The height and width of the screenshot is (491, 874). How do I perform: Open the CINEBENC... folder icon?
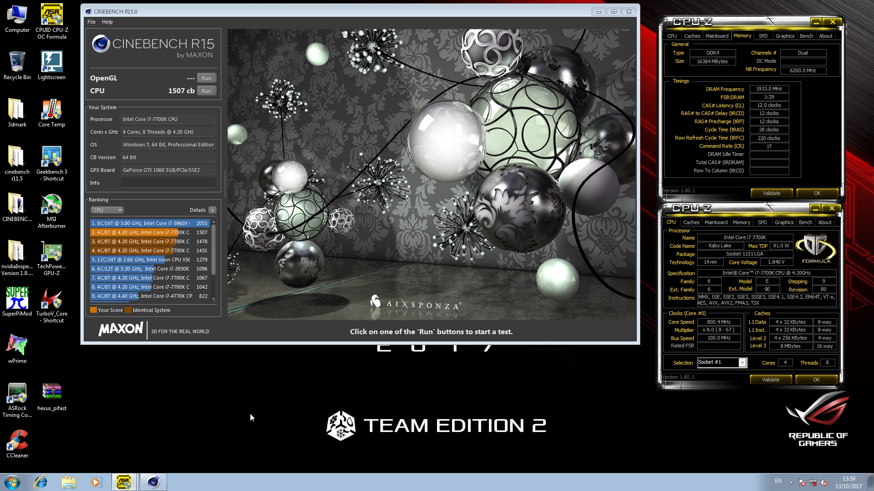coord(17,207)
